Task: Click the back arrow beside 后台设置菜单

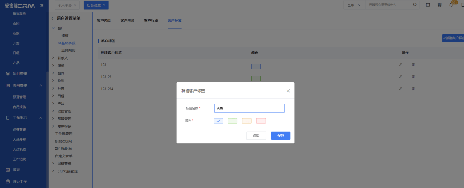Action: point(53,18)
